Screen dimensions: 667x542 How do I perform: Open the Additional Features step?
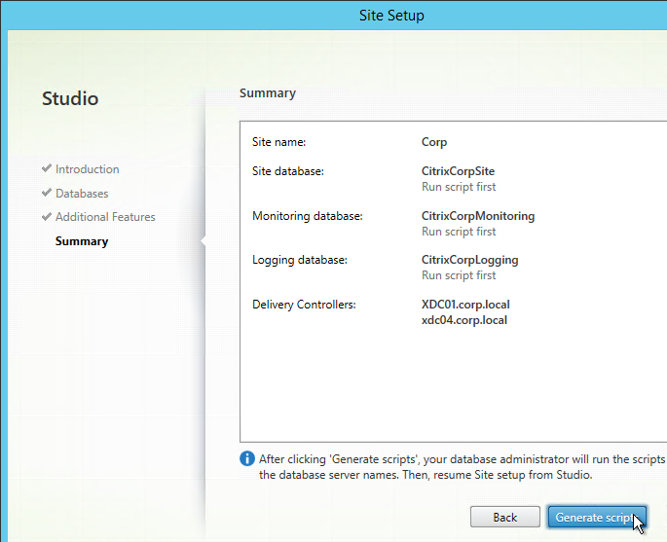(x=105, y=217)
